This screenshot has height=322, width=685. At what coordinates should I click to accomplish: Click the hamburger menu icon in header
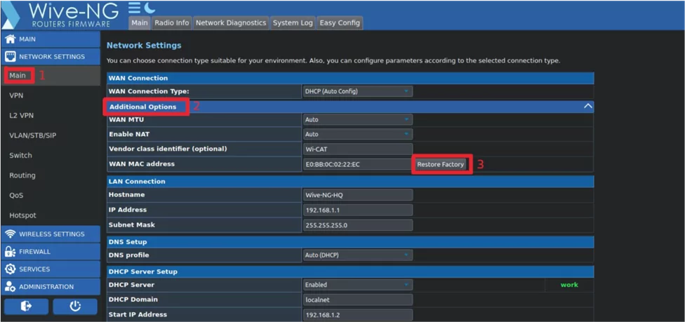click(x=135, y=8)
